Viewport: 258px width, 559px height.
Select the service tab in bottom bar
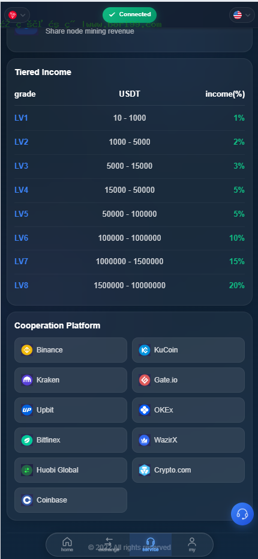(x=151, y=545)
